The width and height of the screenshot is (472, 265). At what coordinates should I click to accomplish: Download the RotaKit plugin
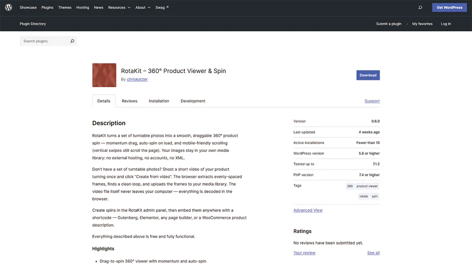click(368, 75)
